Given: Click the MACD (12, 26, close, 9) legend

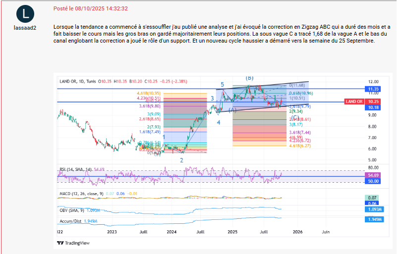Looking at the screenshot, I should coord(81,192).
